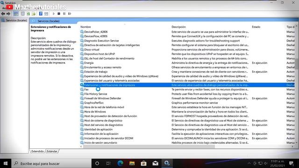Image resolution: width=299 pixels, height=168 pixels.
Task: Click the gear icon beside Fax
Action: point(82,89)
